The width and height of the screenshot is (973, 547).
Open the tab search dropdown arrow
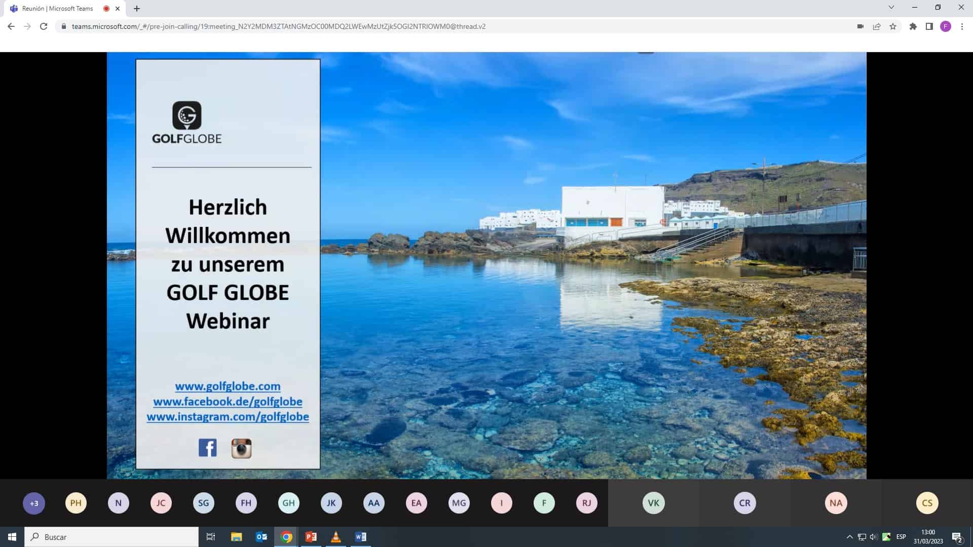(891, 8)
